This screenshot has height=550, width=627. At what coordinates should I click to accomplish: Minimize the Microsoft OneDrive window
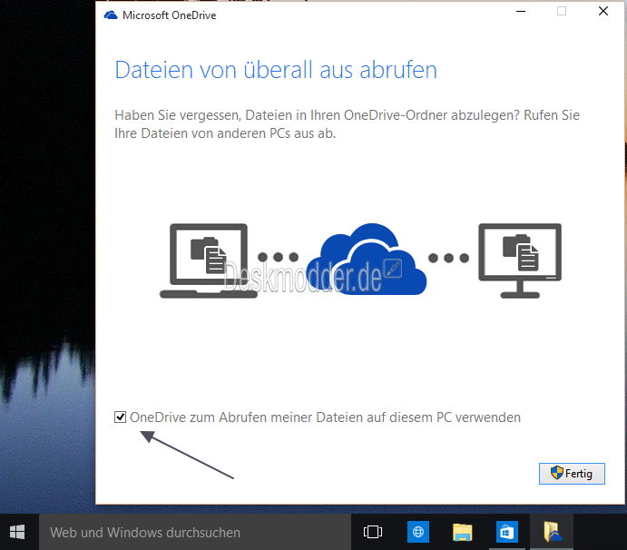pos(521,11)
